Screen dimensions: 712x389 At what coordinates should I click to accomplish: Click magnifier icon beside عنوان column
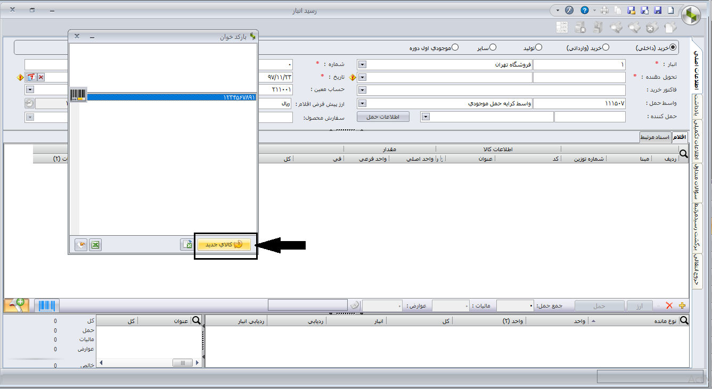197,320
